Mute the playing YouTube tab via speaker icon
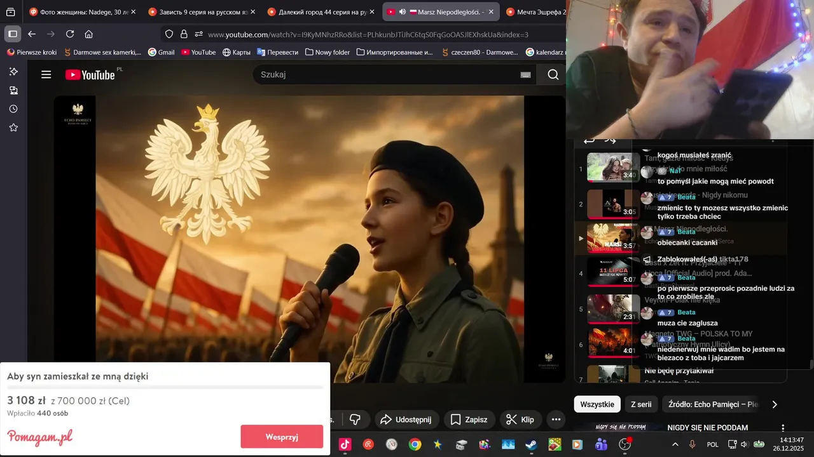 click(x=403, y=12)
